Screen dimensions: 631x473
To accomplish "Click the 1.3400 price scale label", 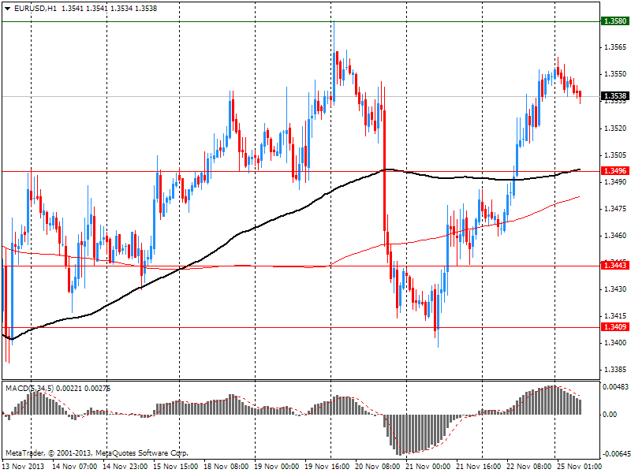I will [614, 343].
